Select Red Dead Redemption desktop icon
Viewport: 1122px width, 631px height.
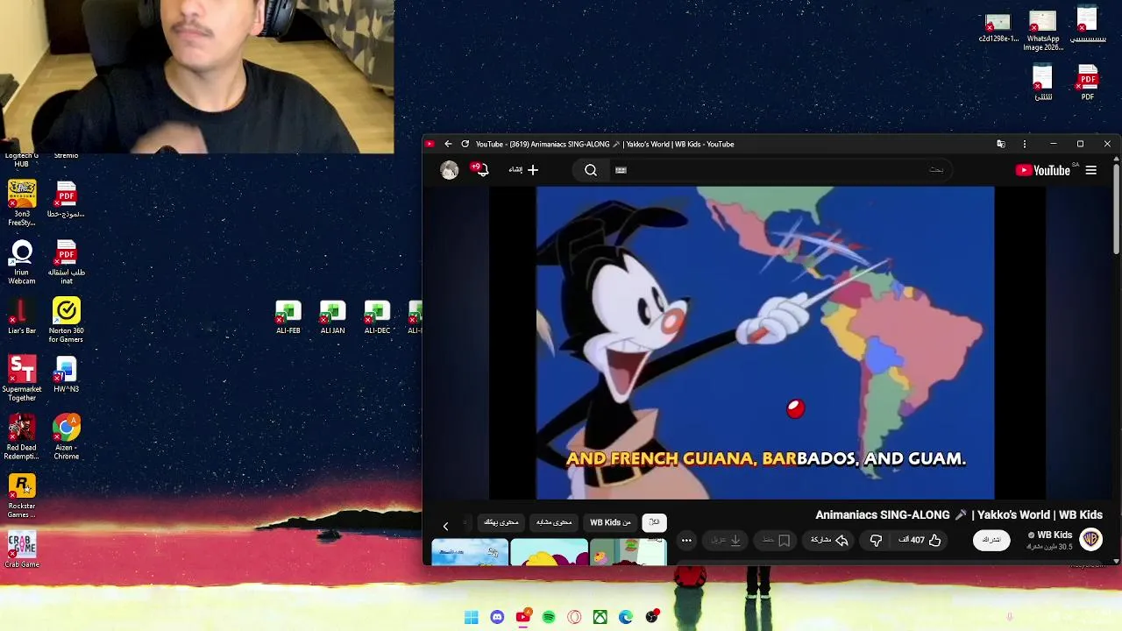point(22,437)
